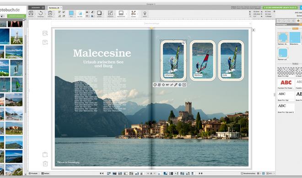302x178 pixels.
Task: Click the add photo placeholder icon left of page
Action: [45, 33]
